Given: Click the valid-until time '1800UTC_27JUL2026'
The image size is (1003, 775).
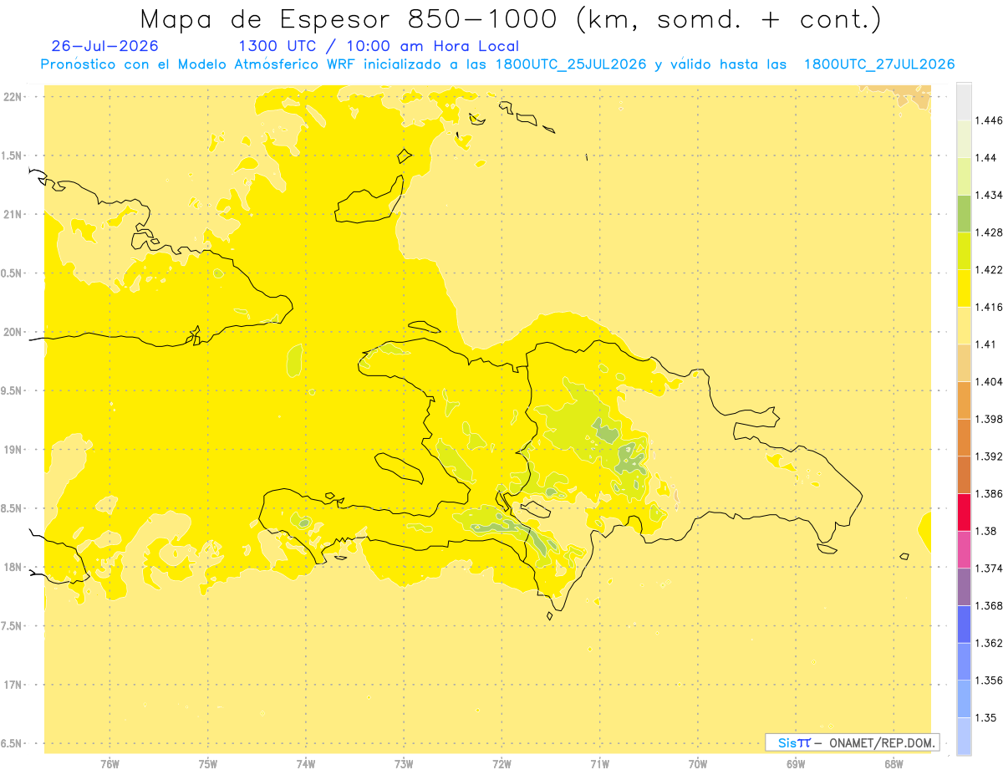Looking at the screenshot, I should pos(879,64).
